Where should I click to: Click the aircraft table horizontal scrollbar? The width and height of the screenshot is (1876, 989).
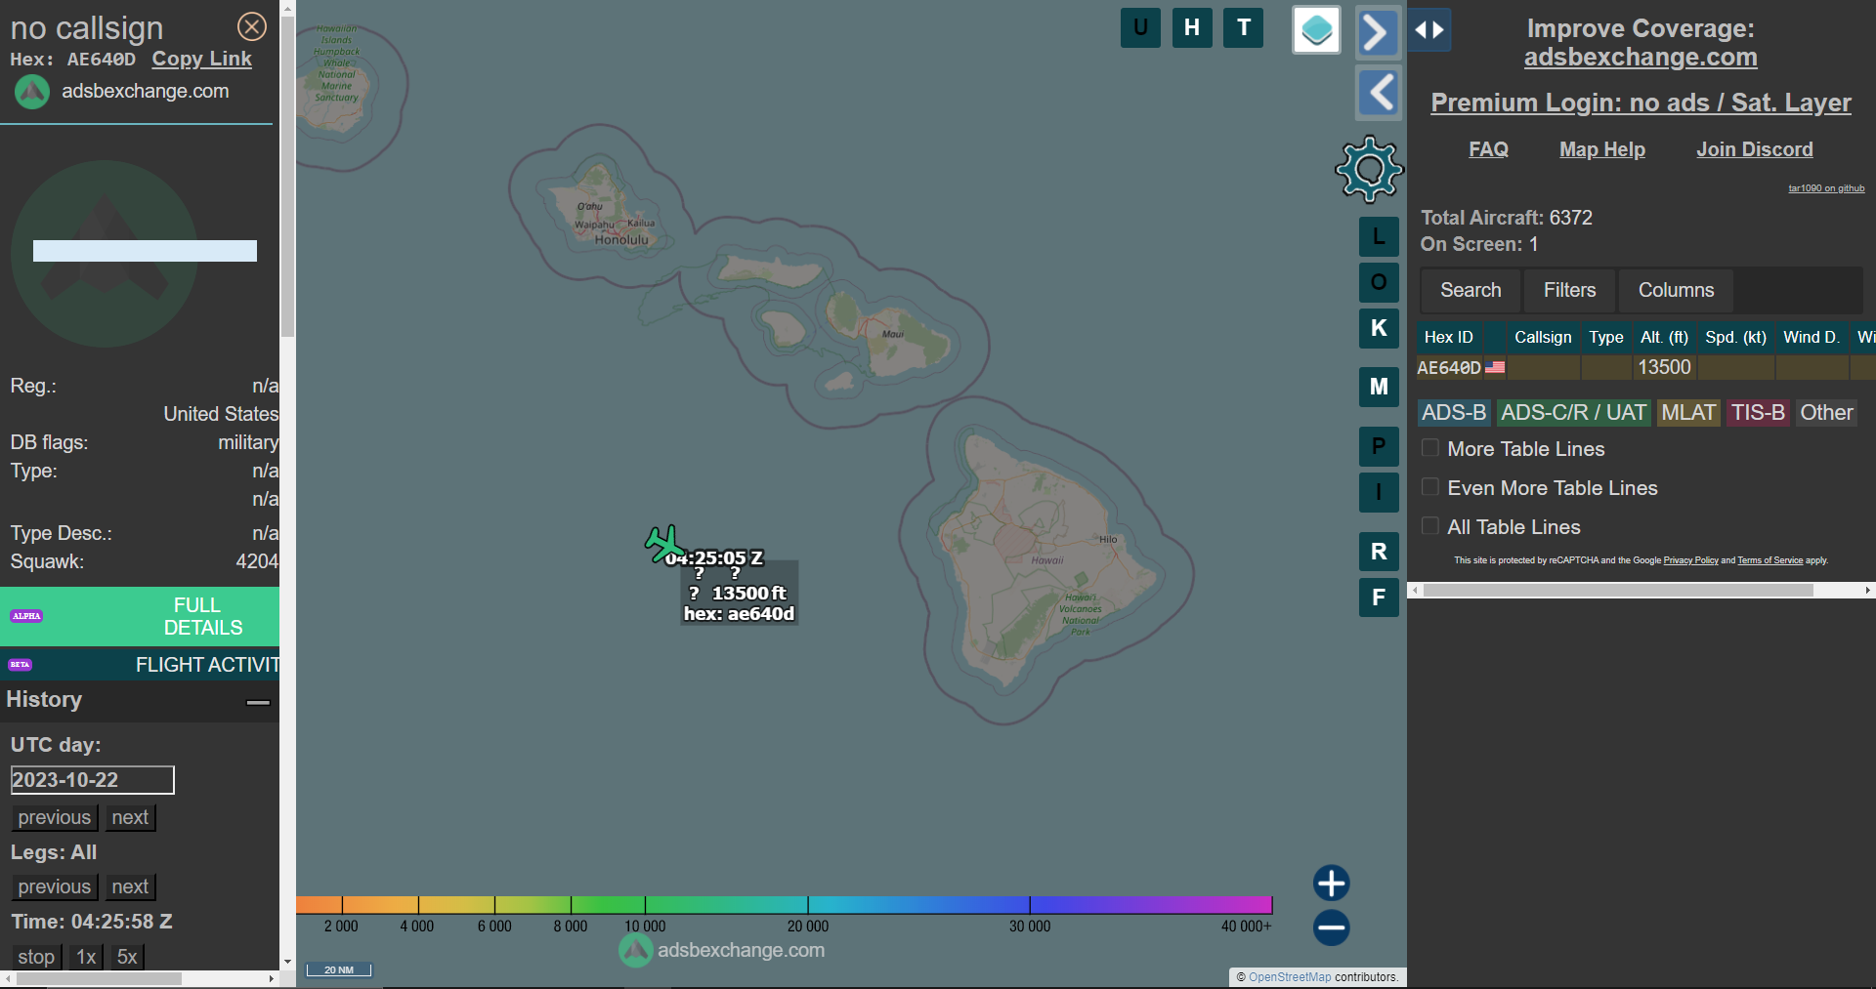click(x=1618, y=591)
